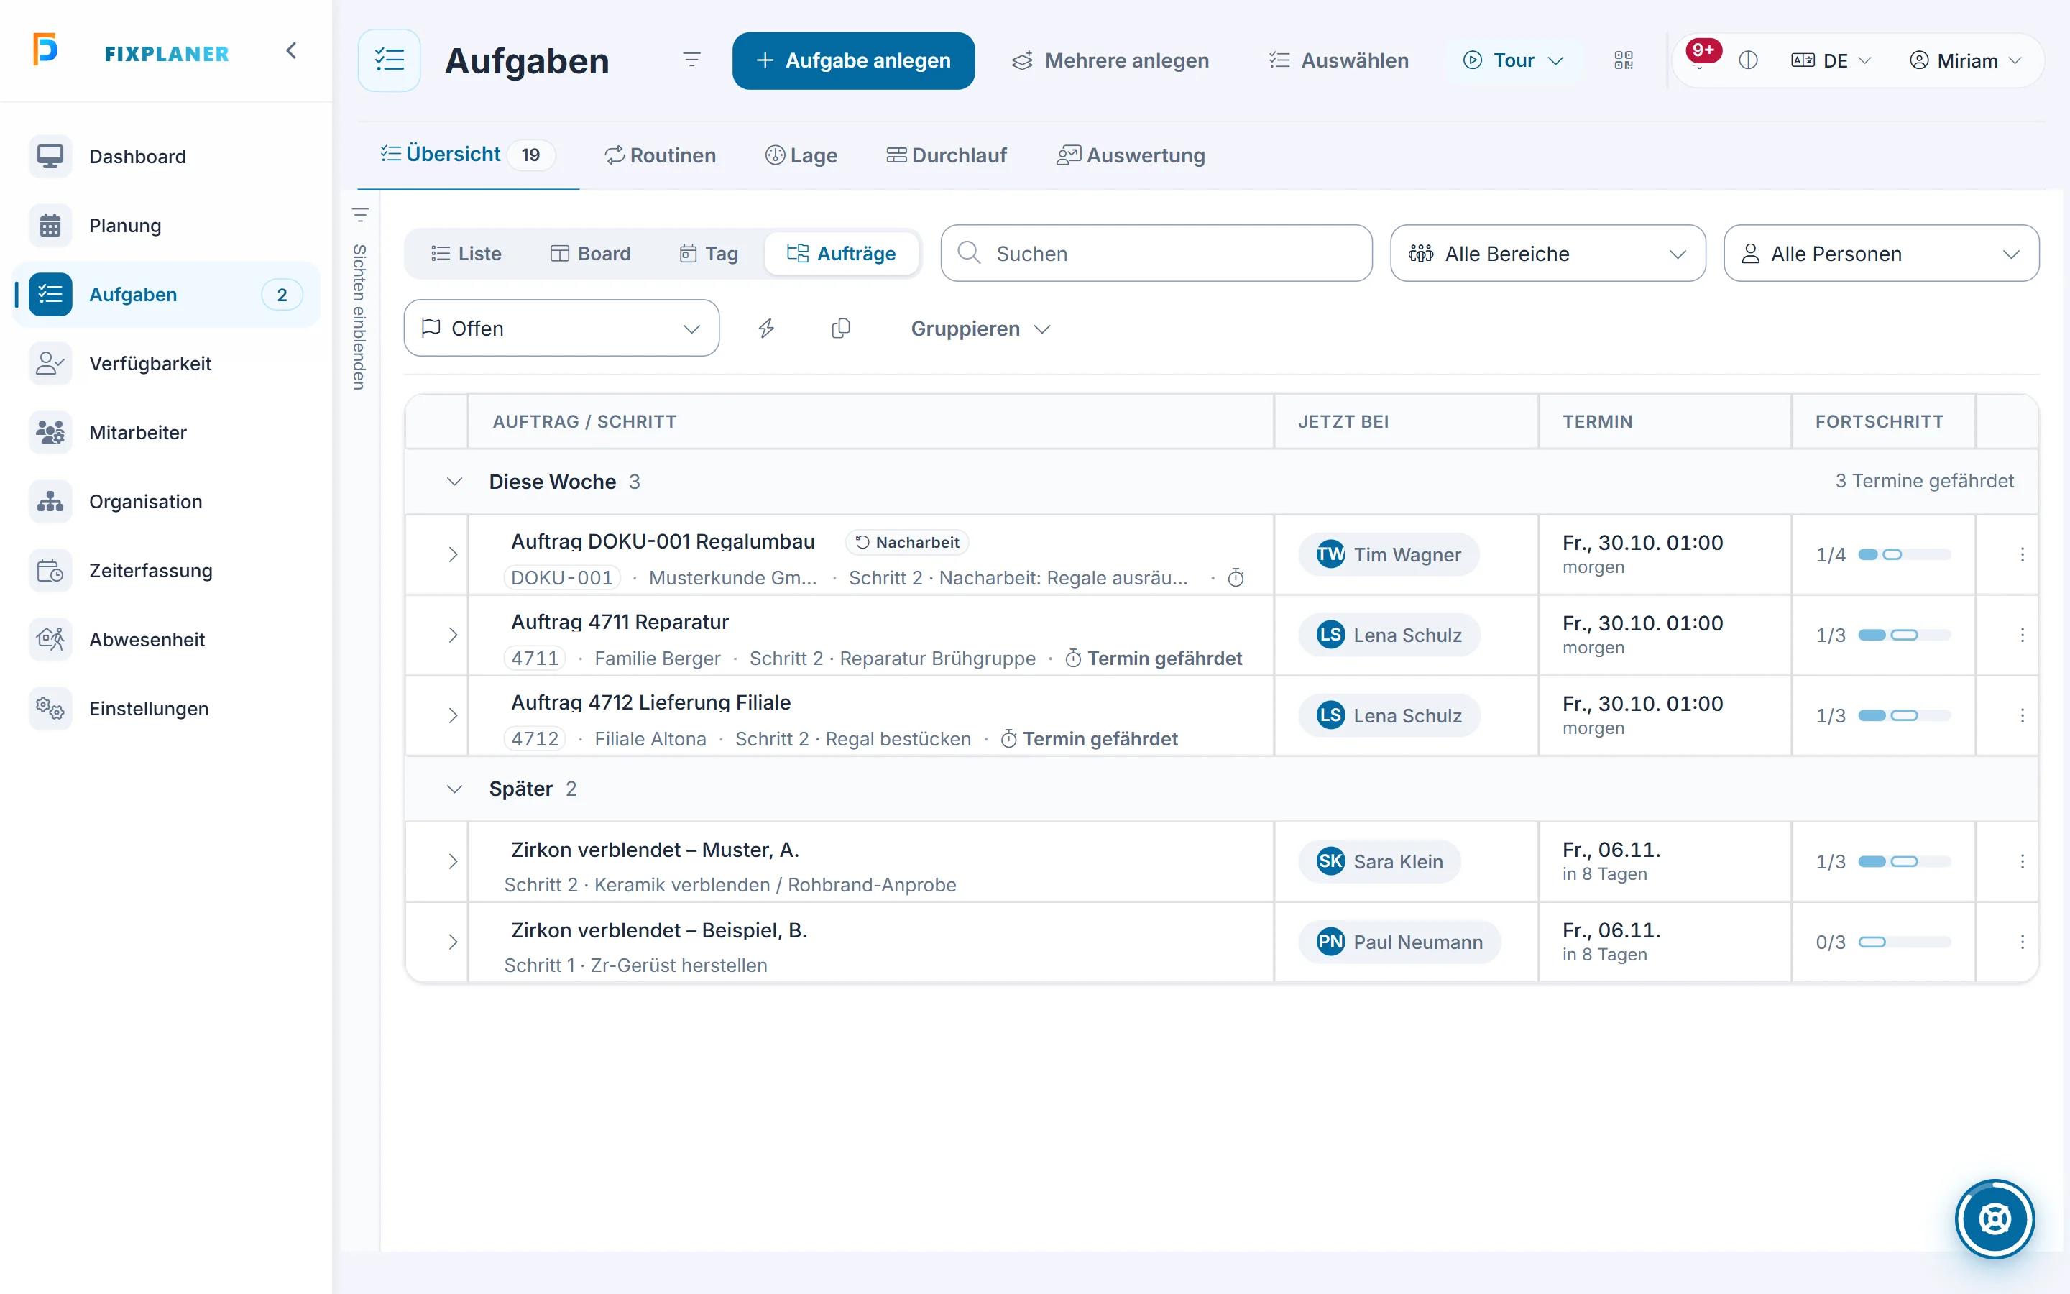Open the Offen status dropdown
This screenshot has width=2070, height=1294.
[561, 329]
